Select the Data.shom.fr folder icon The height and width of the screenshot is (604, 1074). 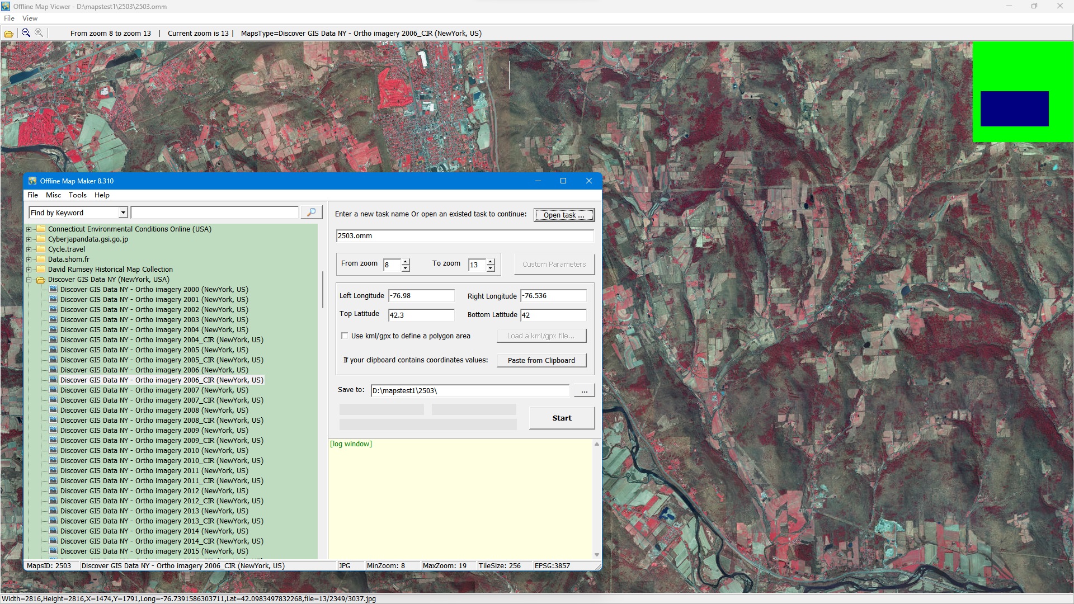point(41,259)
